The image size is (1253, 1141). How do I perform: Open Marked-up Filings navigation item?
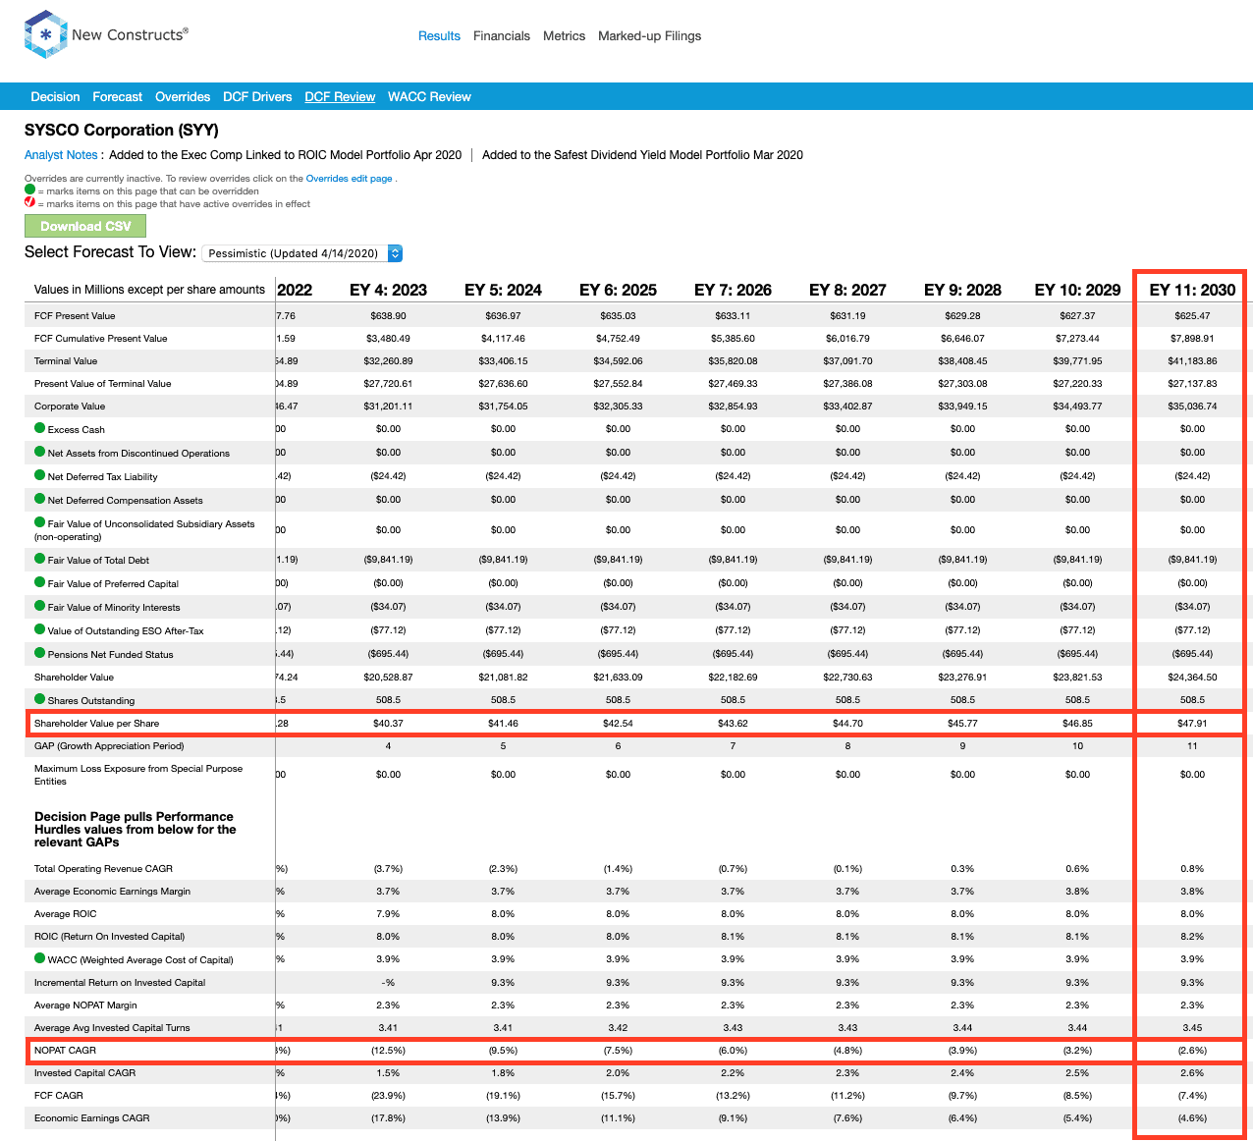point(649,35)
